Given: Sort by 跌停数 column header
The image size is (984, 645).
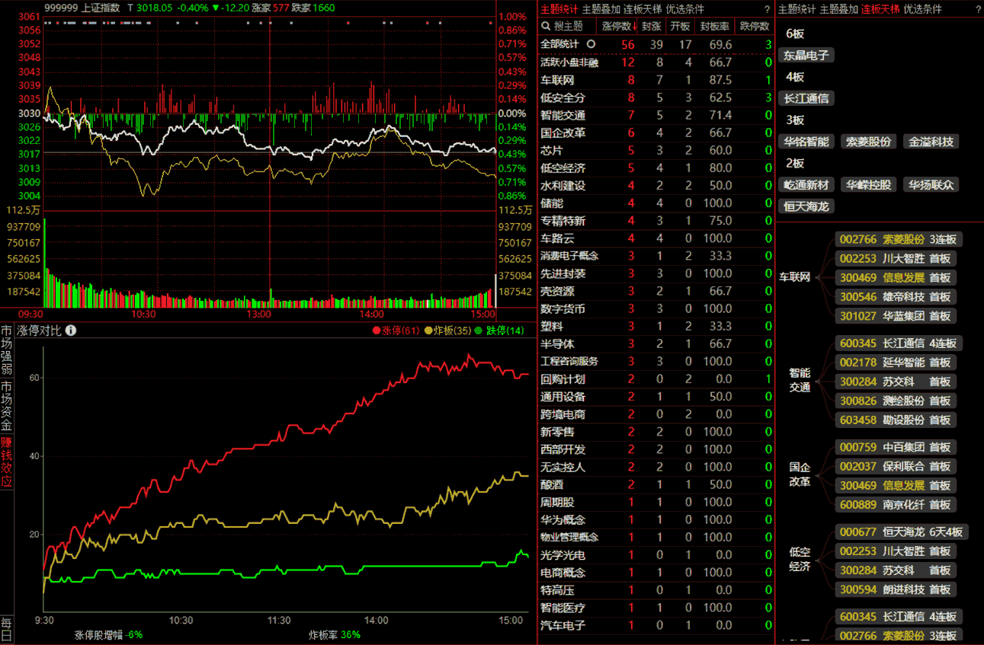Looking at the screenshot, I should tap(755, 26).
